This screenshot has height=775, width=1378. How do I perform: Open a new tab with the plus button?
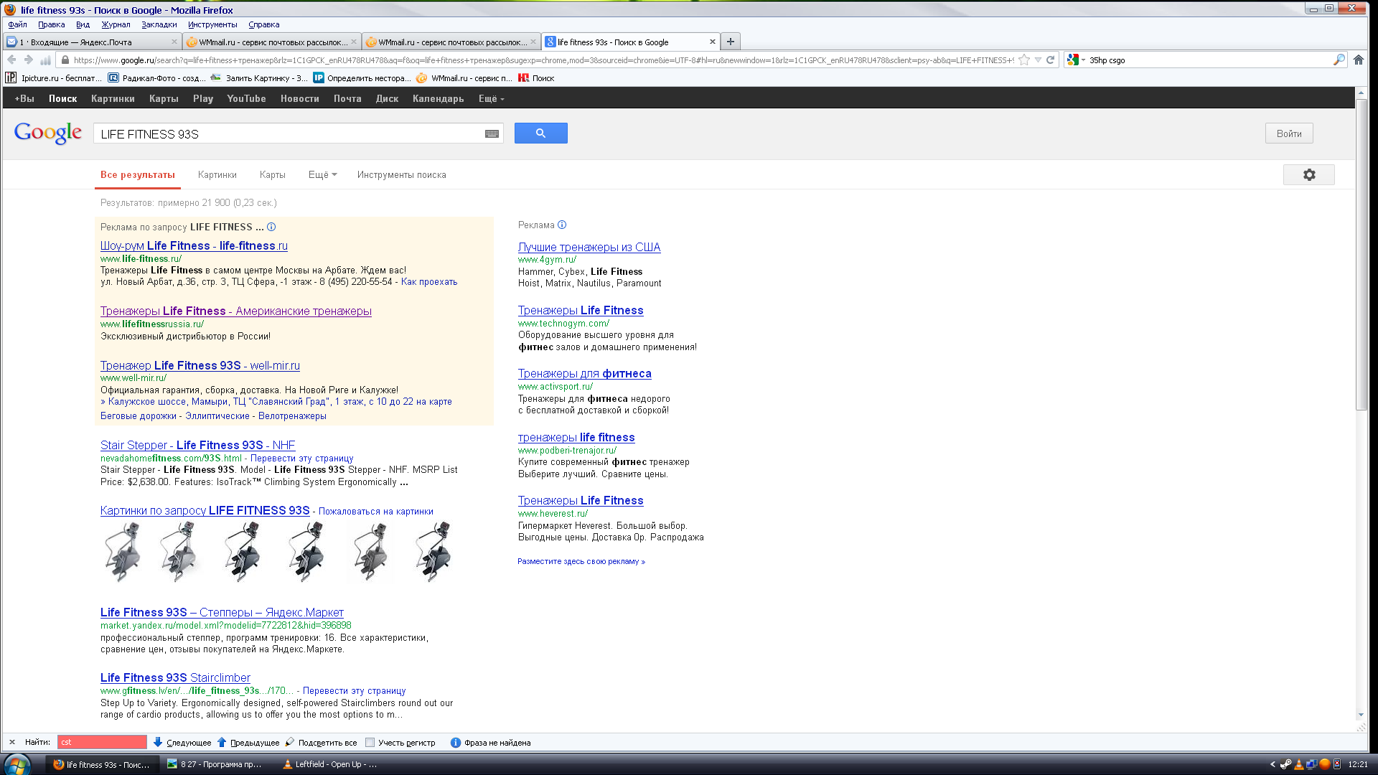pos(730,42)
